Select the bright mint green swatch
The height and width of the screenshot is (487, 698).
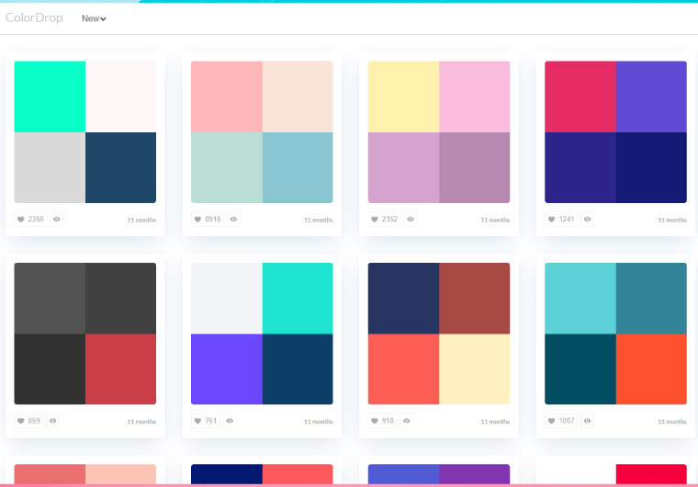click(50, 96)
